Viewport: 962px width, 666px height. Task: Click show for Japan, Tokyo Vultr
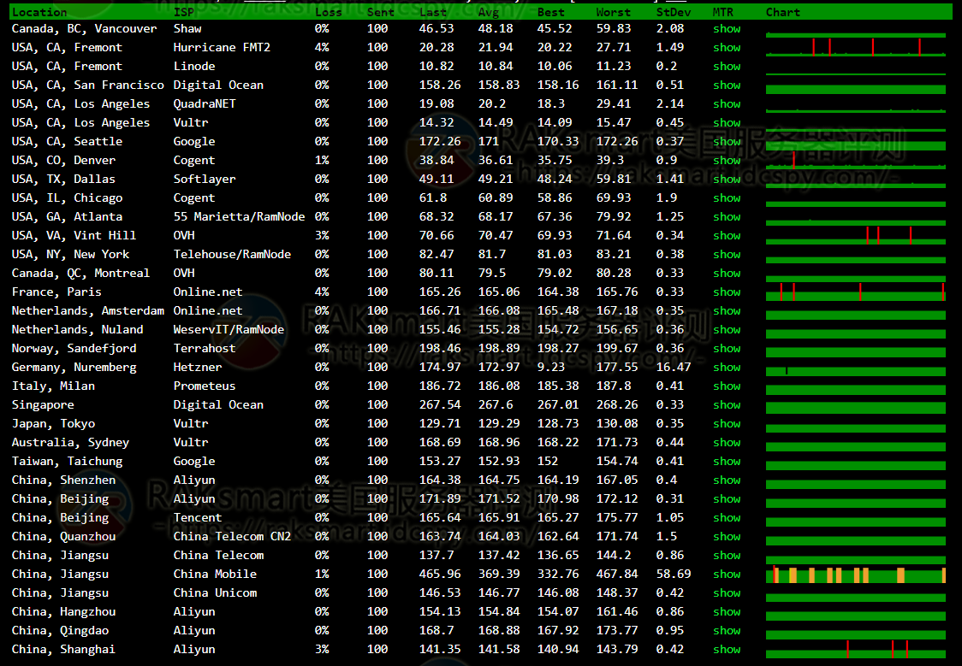click(727, 424)
